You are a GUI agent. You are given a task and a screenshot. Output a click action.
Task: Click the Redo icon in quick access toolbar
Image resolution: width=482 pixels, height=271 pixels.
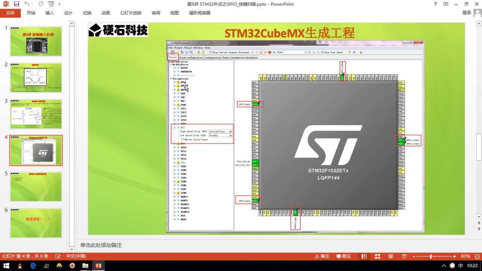coord(41,4)
